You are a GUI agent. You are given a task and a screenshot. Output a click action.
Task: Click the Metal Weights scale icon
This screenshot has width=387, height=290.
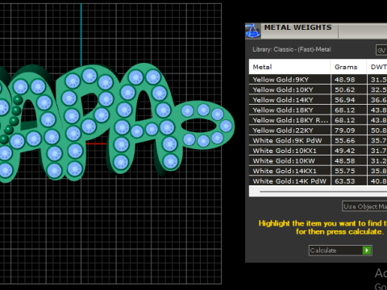click(252, 31)
